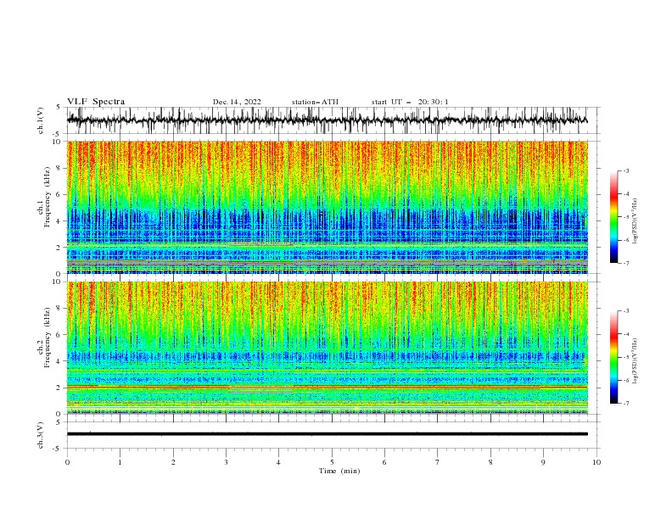Click the ch.3(V) axis label
Viewport: 672px width, 519px height.
[41, 435]
